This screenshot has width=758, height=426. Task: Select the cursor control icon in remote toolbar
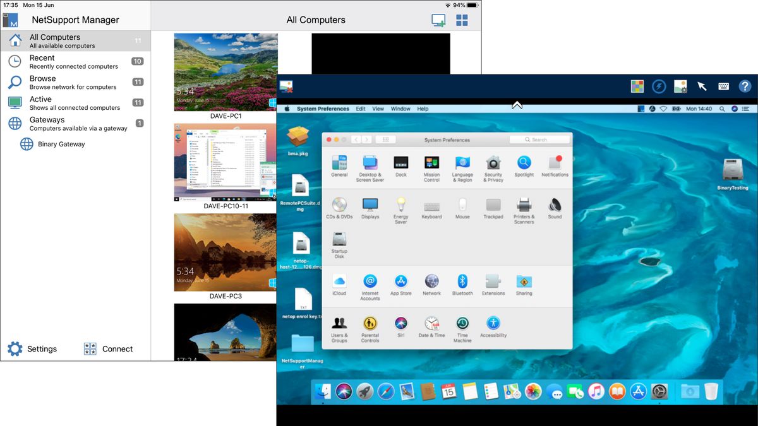point(702,85)
